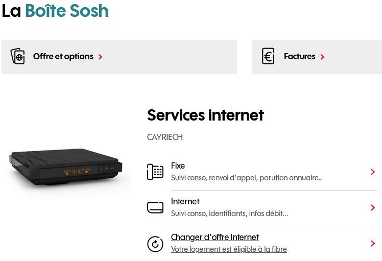Expand the Internet row chevron arrow
Screen dimensions: 382x261
click(372, 208)
